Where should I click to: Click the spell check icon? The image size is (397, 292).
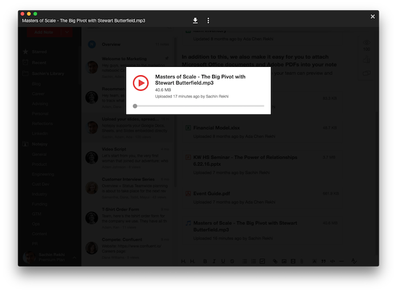tap(354, 261)
